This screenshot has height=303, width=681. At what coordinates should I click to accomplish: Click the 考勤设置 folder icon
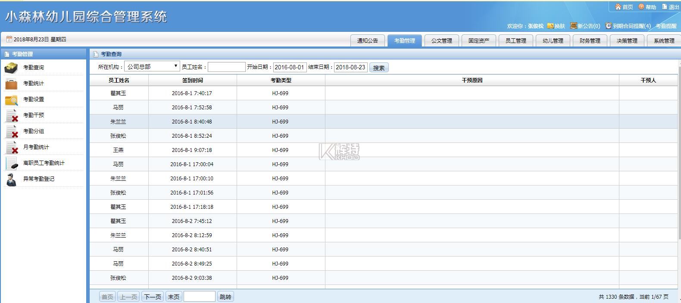pos(11,99)
